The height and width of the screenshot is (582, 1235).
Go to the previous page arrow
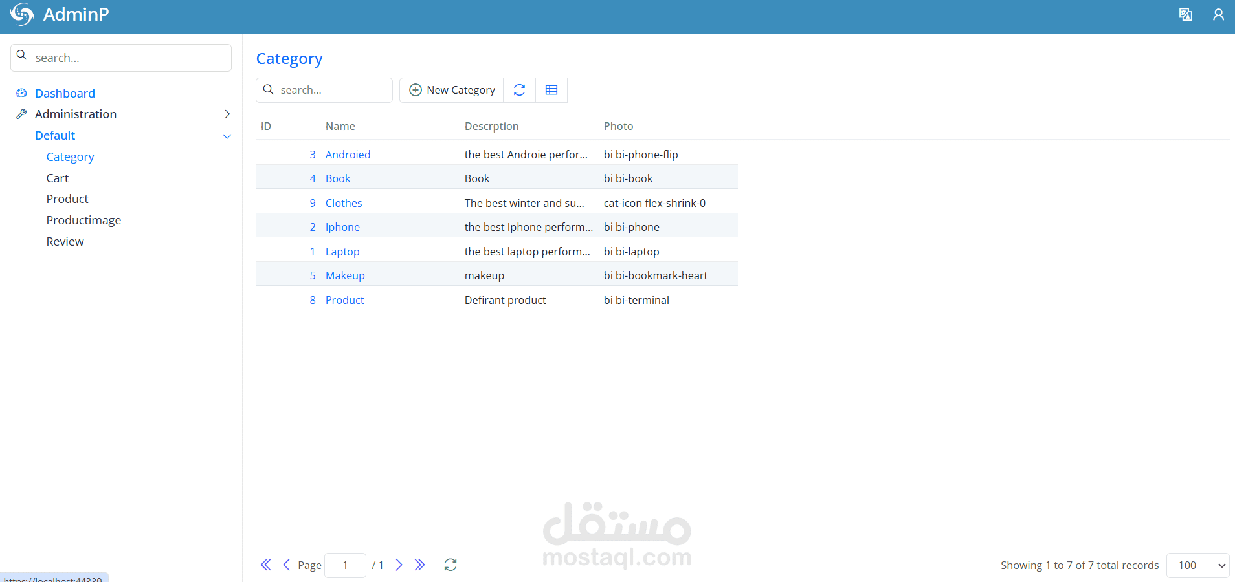point(286,565)
